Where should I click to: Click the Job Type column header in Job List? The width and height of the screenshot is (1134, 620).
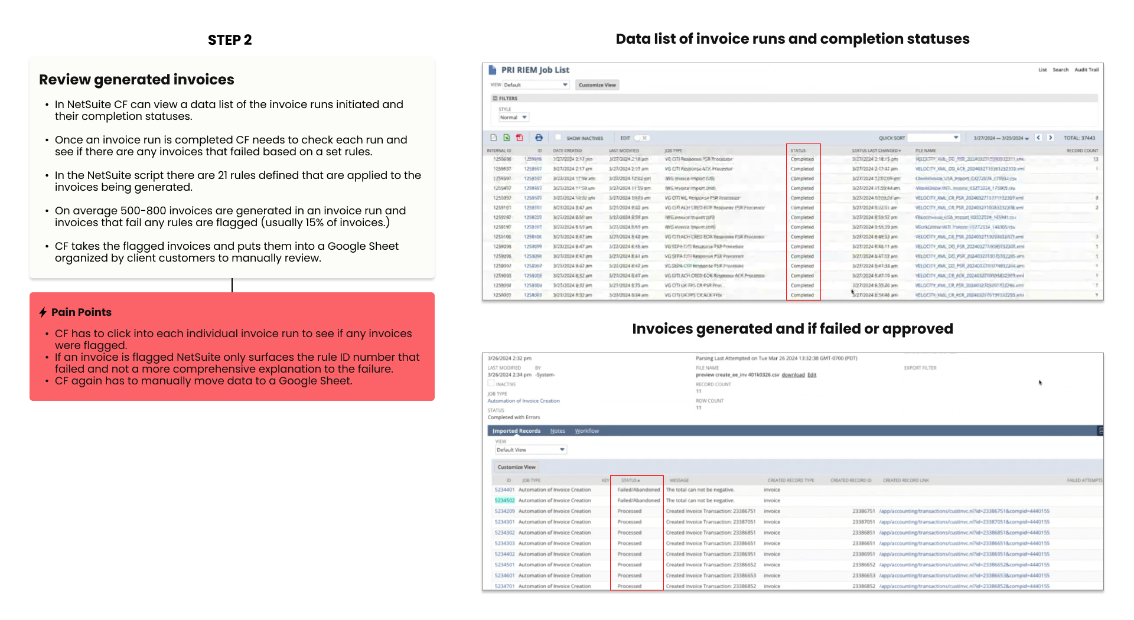point(673,151)
